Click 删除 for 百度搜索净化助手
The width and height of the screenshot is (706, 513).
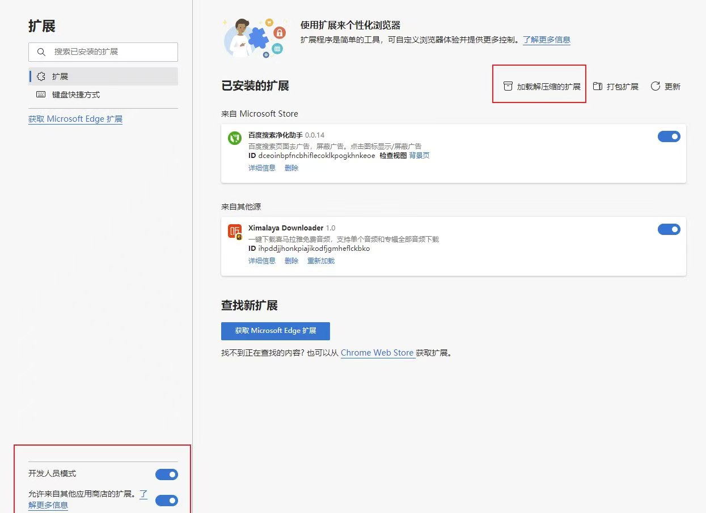(x=291, y=168)
